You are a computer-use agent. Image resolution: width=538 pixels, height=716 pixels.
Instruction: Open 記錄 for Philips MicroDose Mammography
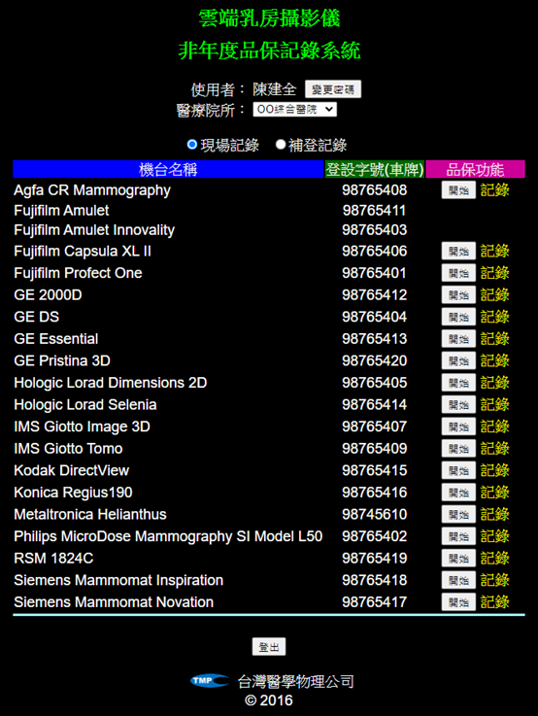(x=494, y=536)
